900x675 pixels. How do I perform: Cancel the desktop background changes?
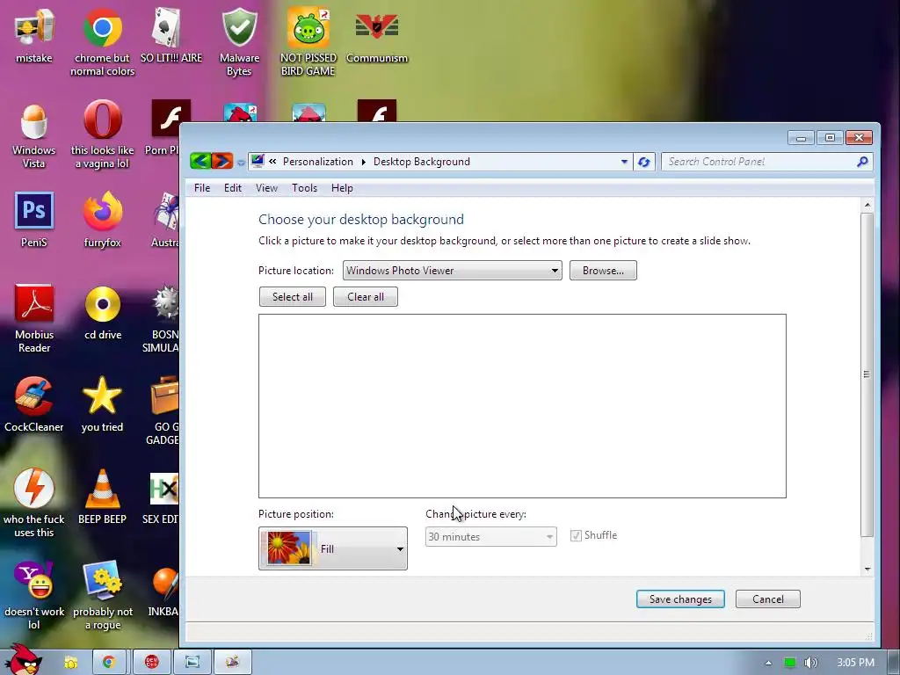(767, 599)
